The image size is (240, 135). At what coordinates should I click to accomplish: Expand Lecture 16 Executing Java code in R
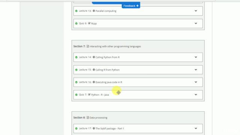(x=196, y=82)
